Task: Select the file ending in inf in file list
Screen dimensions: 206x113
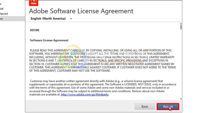Action: pos(2,9)
